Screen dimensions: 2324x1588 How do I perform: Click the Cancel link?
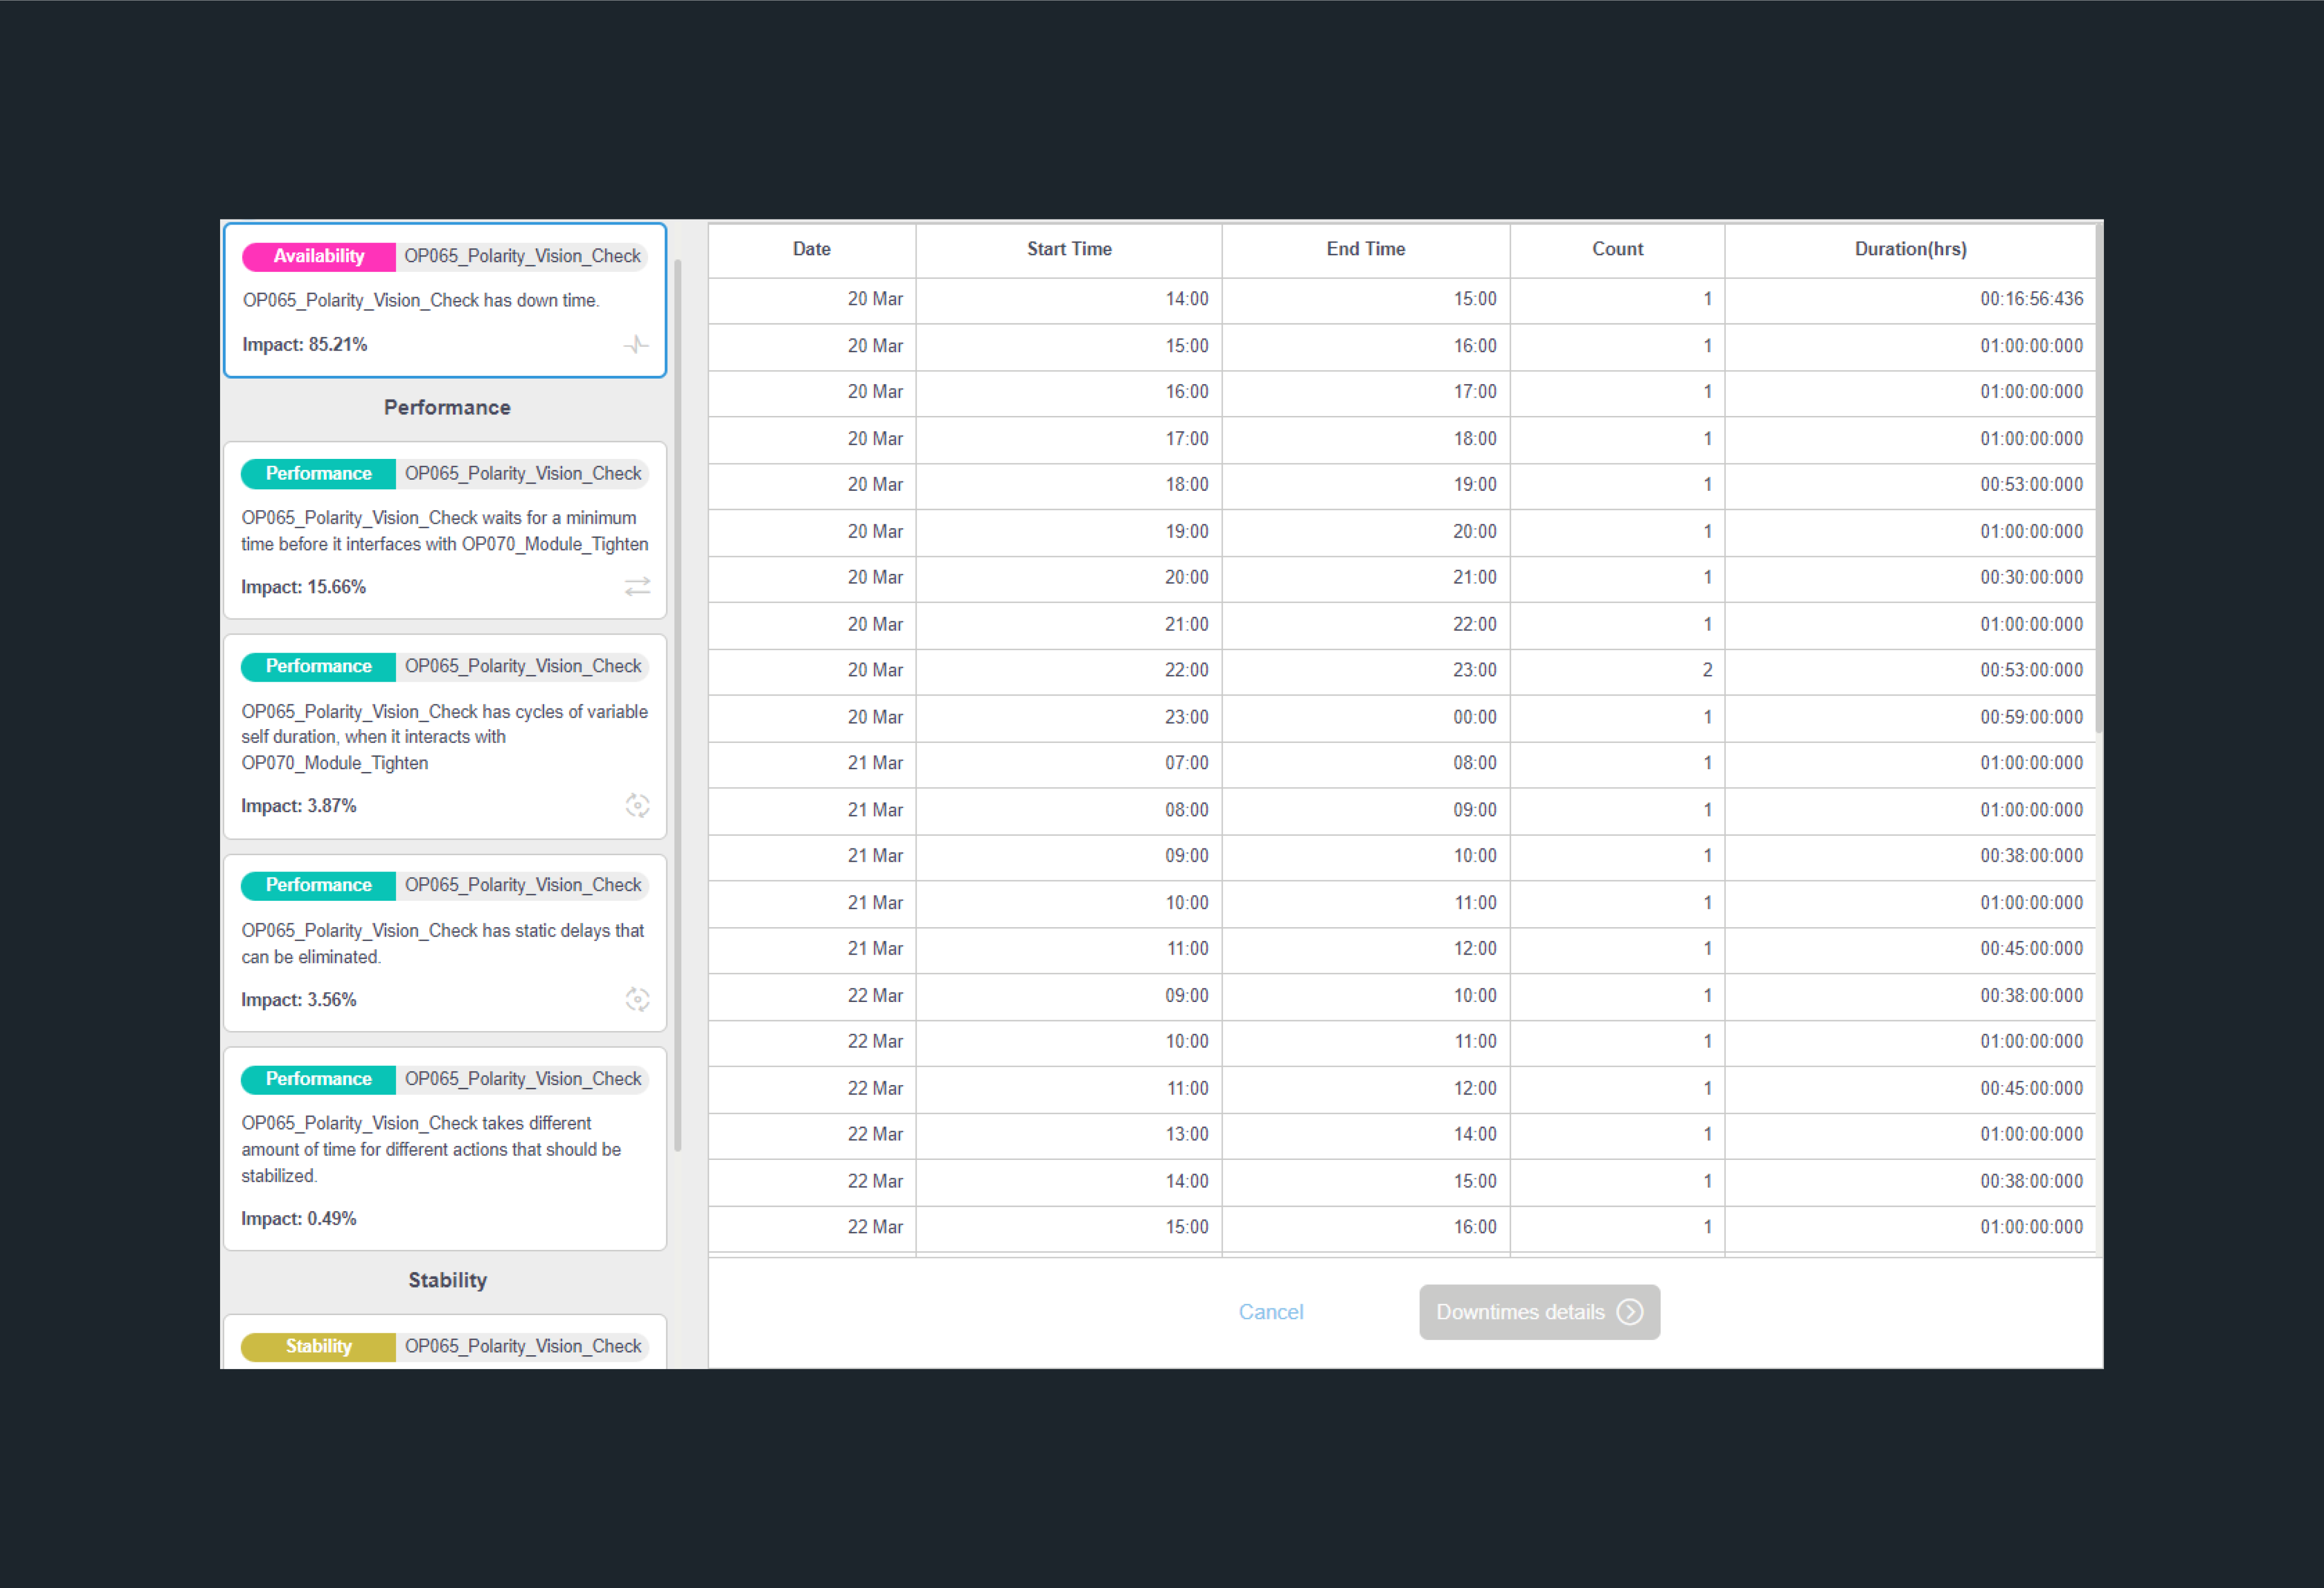coord(1270,1312)
